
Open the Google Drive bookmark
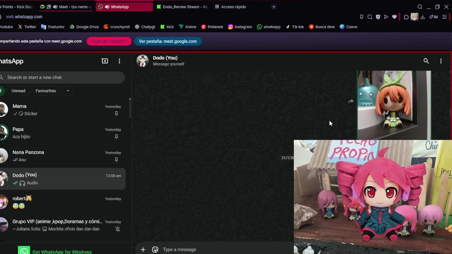84,27
